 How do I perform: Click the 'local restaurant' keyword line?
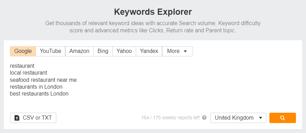click(x=28, y=73)
